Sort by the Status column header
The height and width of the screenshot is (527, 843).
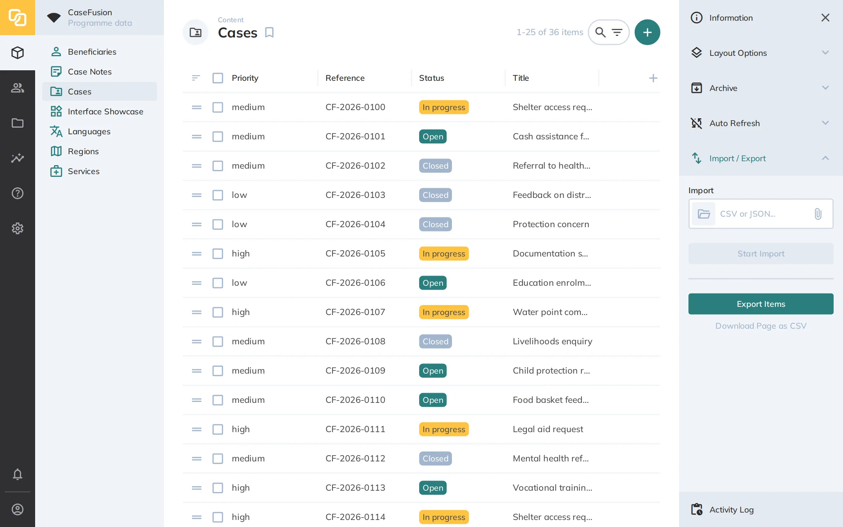(x=432, y=78)
